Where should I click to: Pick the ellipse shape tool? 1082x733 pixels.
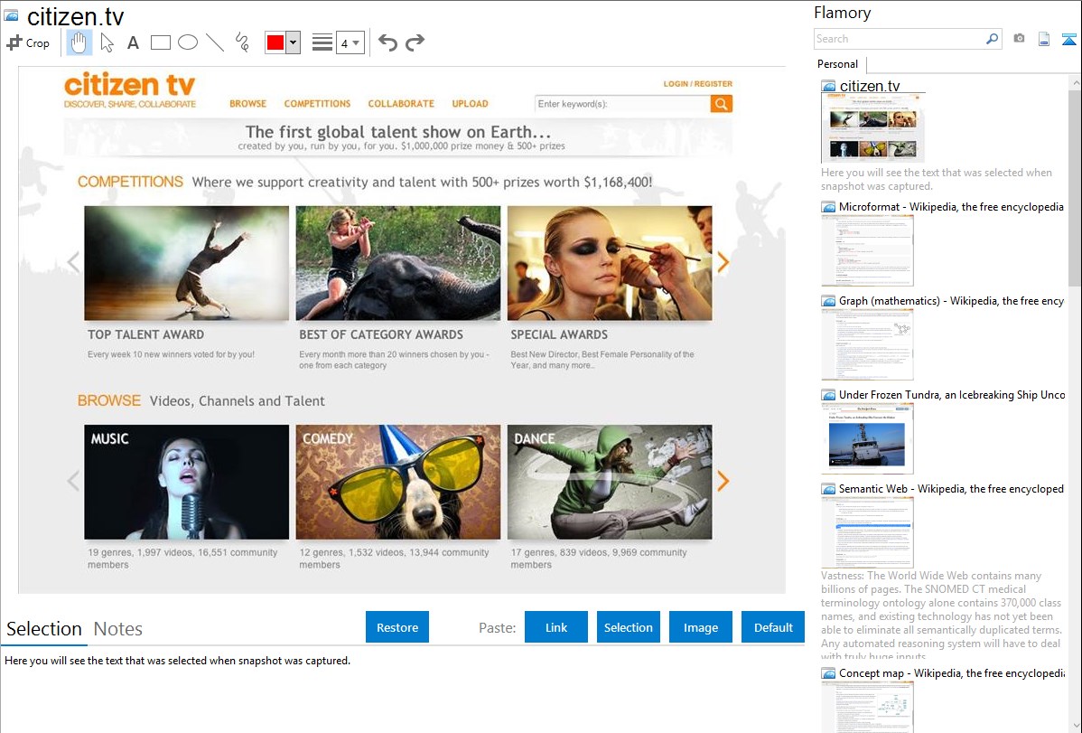pos(187,42)
